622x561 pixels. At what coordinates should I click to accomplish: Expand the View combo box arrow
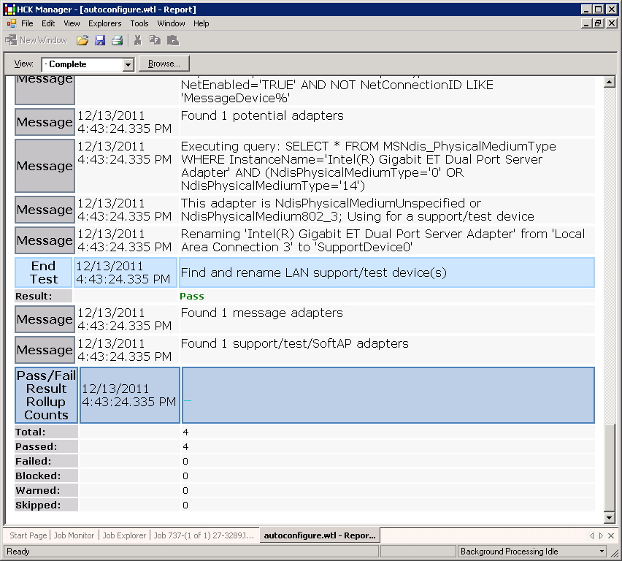[x=128, y=64]
